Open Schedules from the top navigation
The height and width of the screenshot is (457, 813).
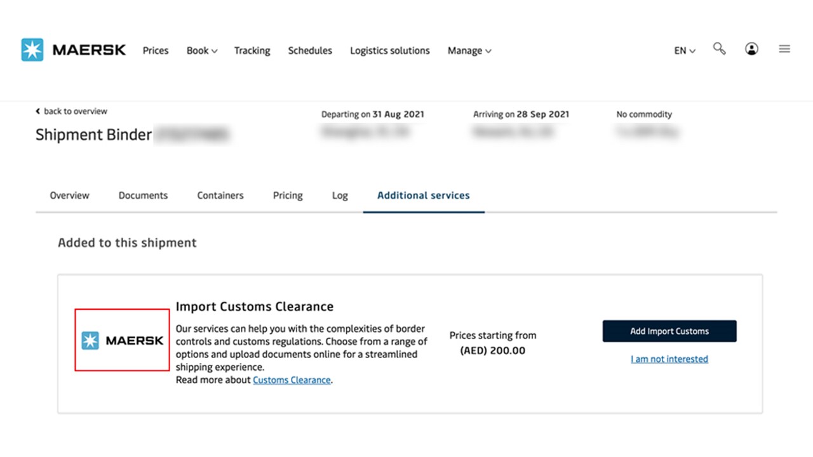(310, 51)
